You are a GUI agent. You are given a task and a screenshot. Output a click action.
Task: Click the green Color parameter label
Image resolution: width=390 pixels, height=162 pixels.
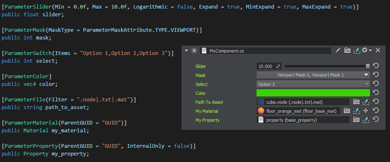coord(200,93)
